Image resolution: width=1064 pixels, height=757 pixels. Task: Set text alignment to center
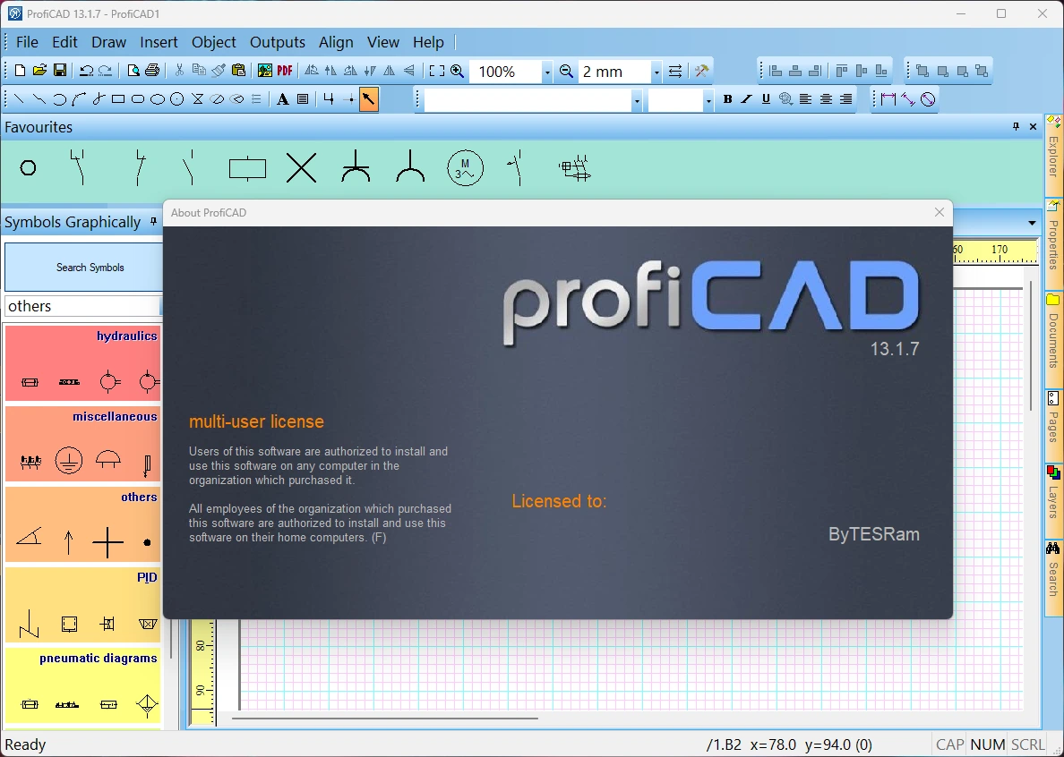click(x=826, y=99)
